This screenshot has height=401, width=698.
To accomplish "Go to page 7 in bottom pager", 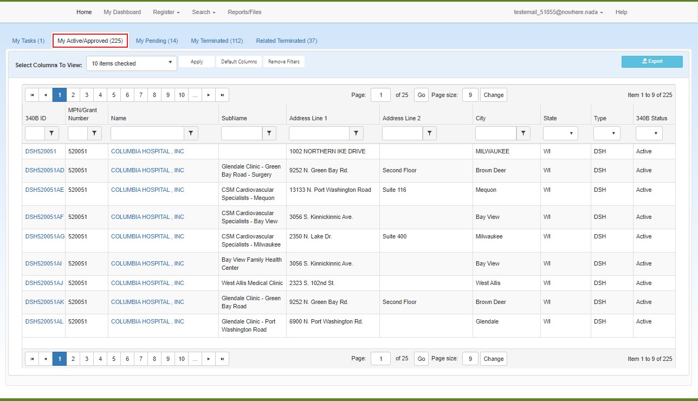I will pyautogui.click(x=141, y=358).
